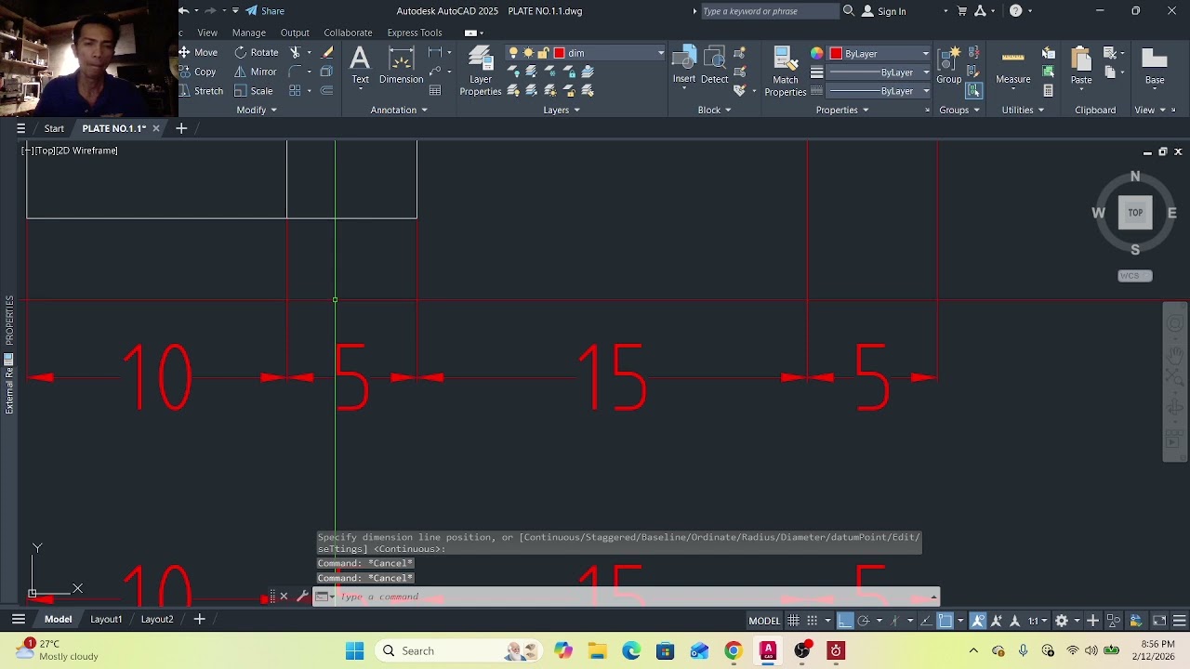1190x669 pixels.
Task: Select the Scale tool
Action: (x=254, y=91)
